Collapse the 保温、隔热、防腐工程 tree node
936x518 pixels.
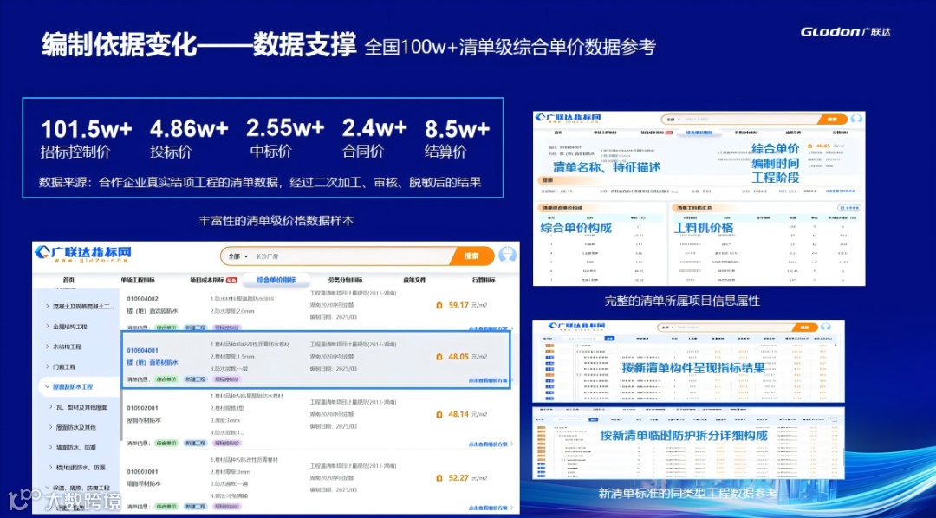[x=48, y=488]
